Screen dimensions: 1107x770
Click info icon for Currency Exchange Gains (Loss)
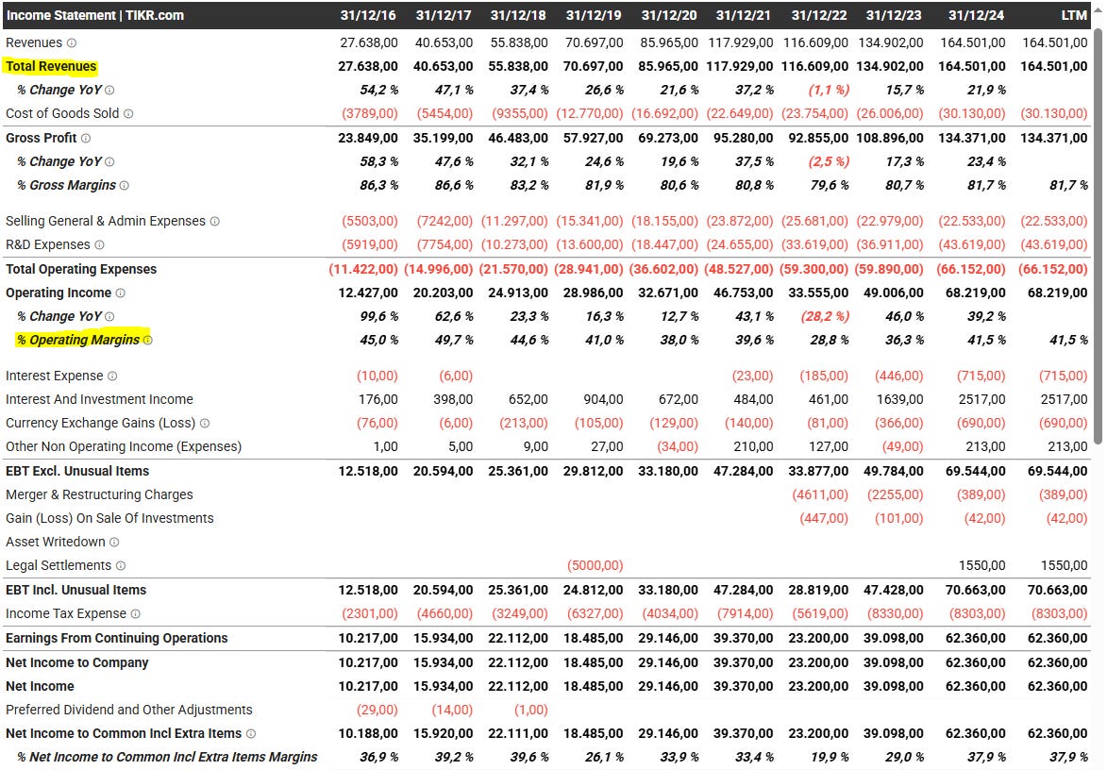coord(205,424)
